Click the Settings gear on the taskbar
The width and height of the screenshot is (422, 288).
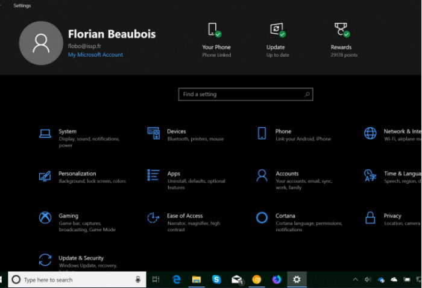coord(297,280)
